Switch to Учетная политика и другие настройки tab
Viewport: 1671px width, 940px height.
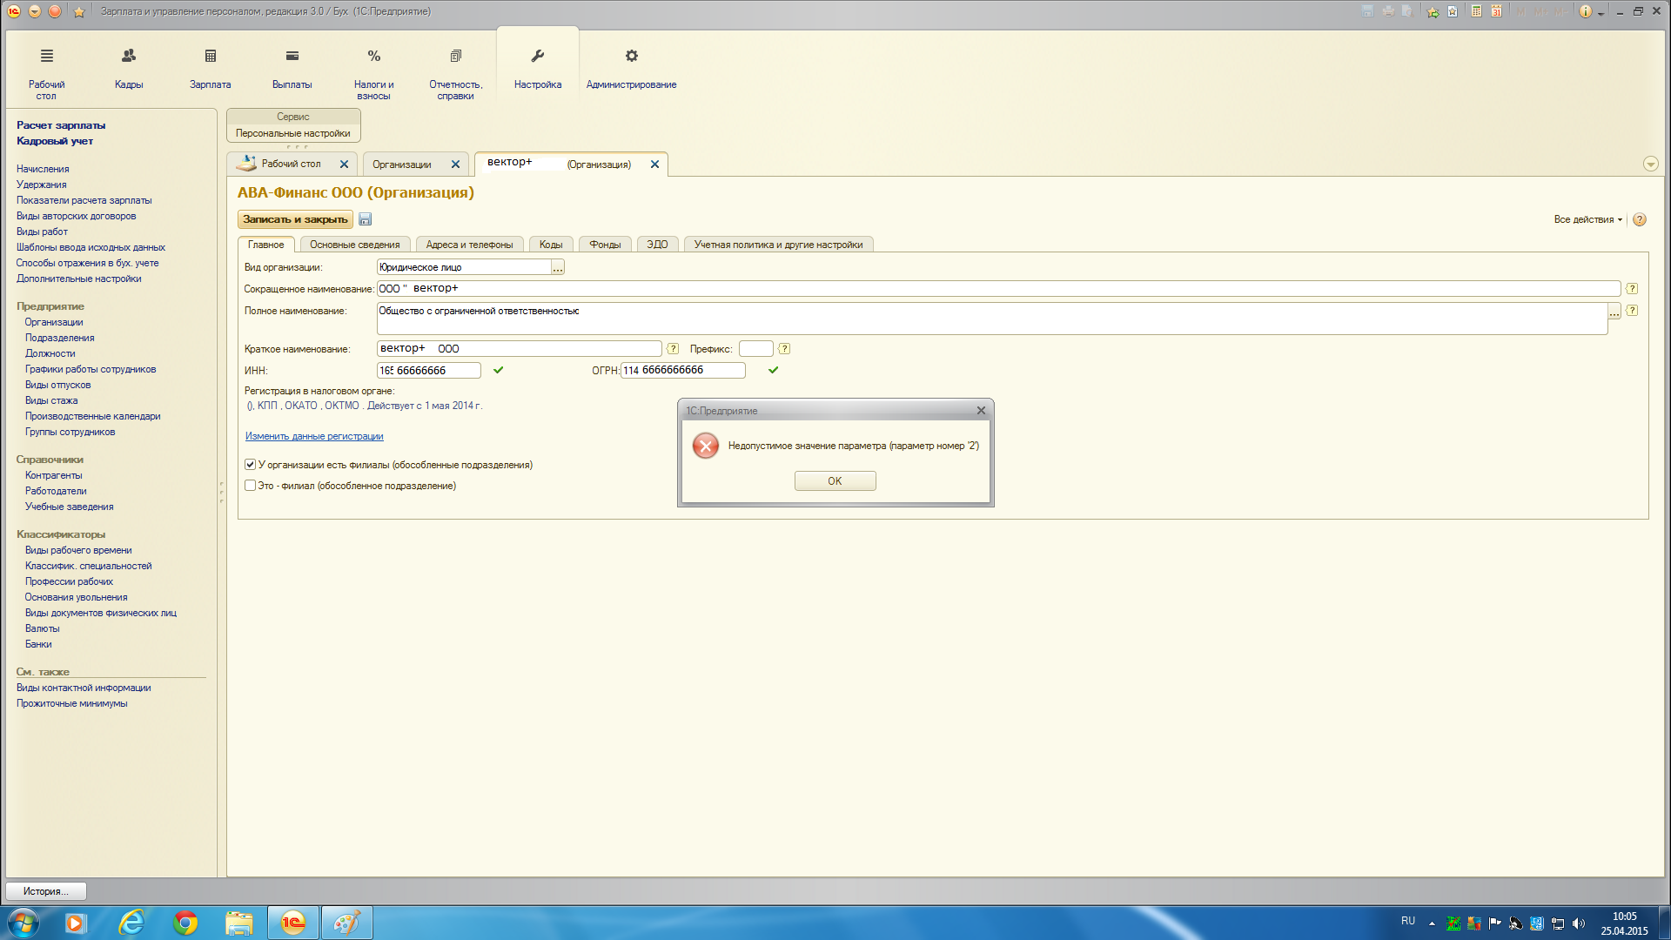click(x=778, y=245)
